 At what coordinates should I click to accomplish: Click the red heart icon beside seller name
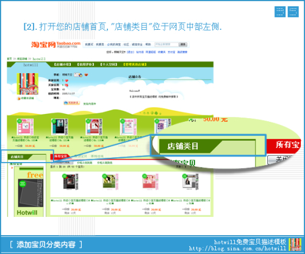(x=86, y=75)
